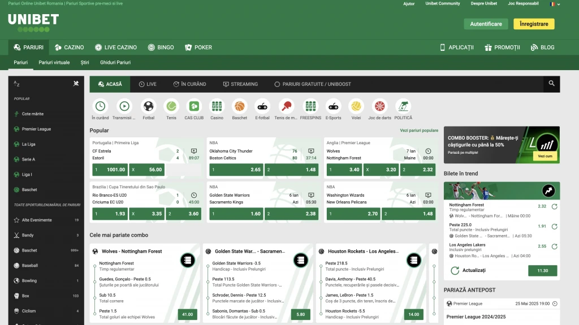Open the Tenis category icon
Viewport: 579px width, 325px height.
[x=171, y=106]
